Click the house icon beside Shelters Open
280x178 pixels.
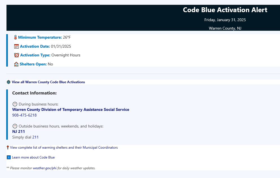(16, 64)
